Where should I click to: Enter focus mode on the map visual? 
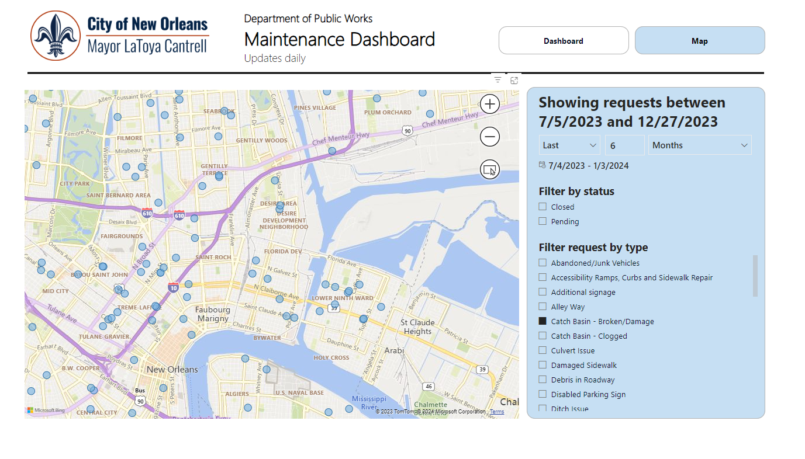[514, 80]
